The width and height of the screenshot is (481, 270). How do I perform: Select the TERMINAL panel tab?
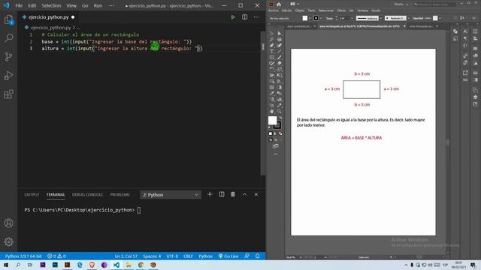pyautogui.click(x=56, y=195)
